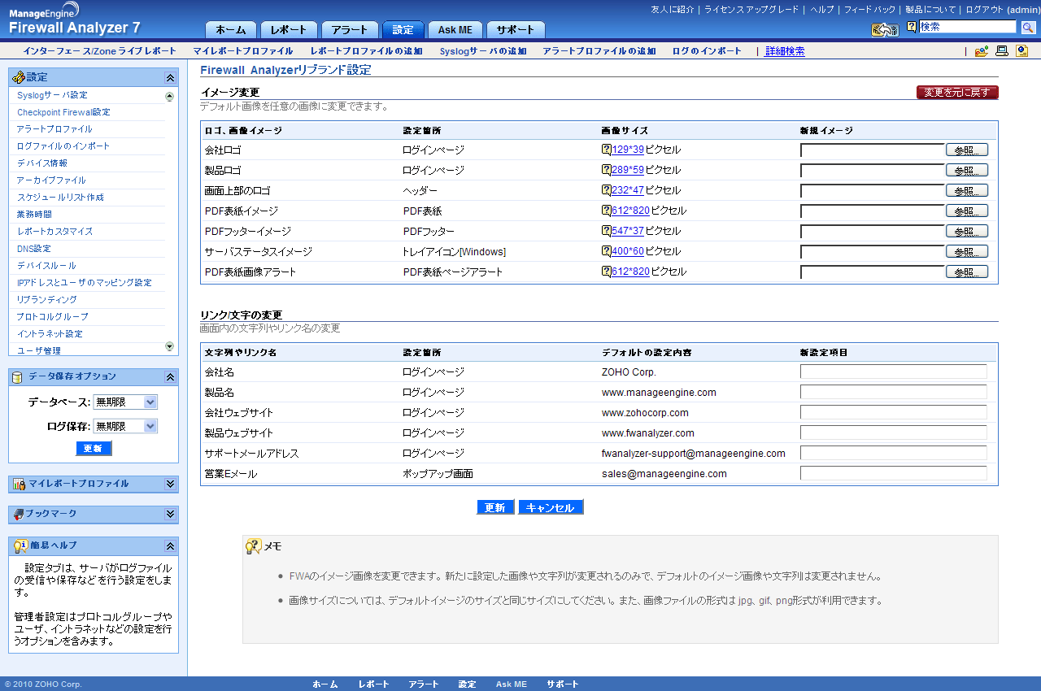This screenshot has width=1041, height=691.
Task: Collapse the 簡易ヘルプ panel
Action: (x=170, y=545)
